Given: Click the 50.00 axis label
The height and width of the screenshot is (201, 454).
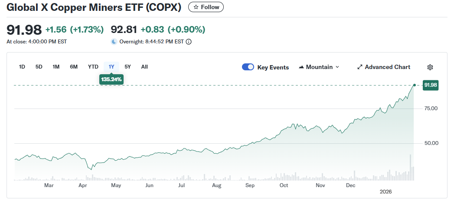Looking at the screenshot, I should point(431,143).
